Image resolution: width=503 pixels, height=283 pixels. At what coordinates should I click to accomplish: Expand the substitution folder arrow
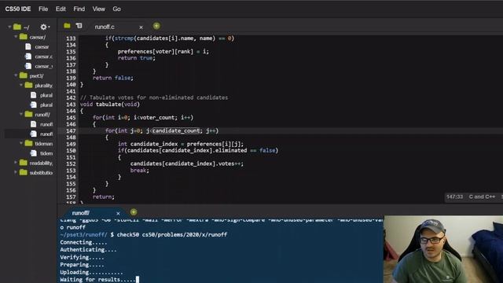pos(16,172)
